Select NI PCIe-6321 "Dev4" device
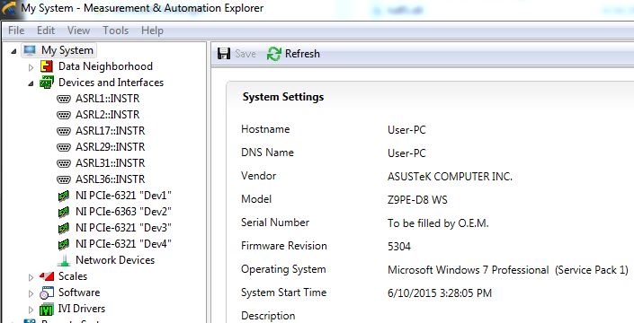The image size is (634, 323). (123, 244)
